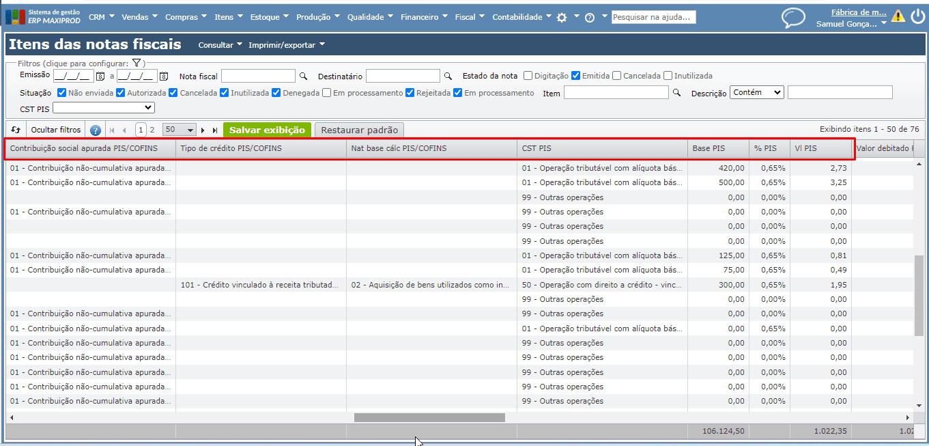
Task: Go to the previous page of results
Action: coord(124,130)
